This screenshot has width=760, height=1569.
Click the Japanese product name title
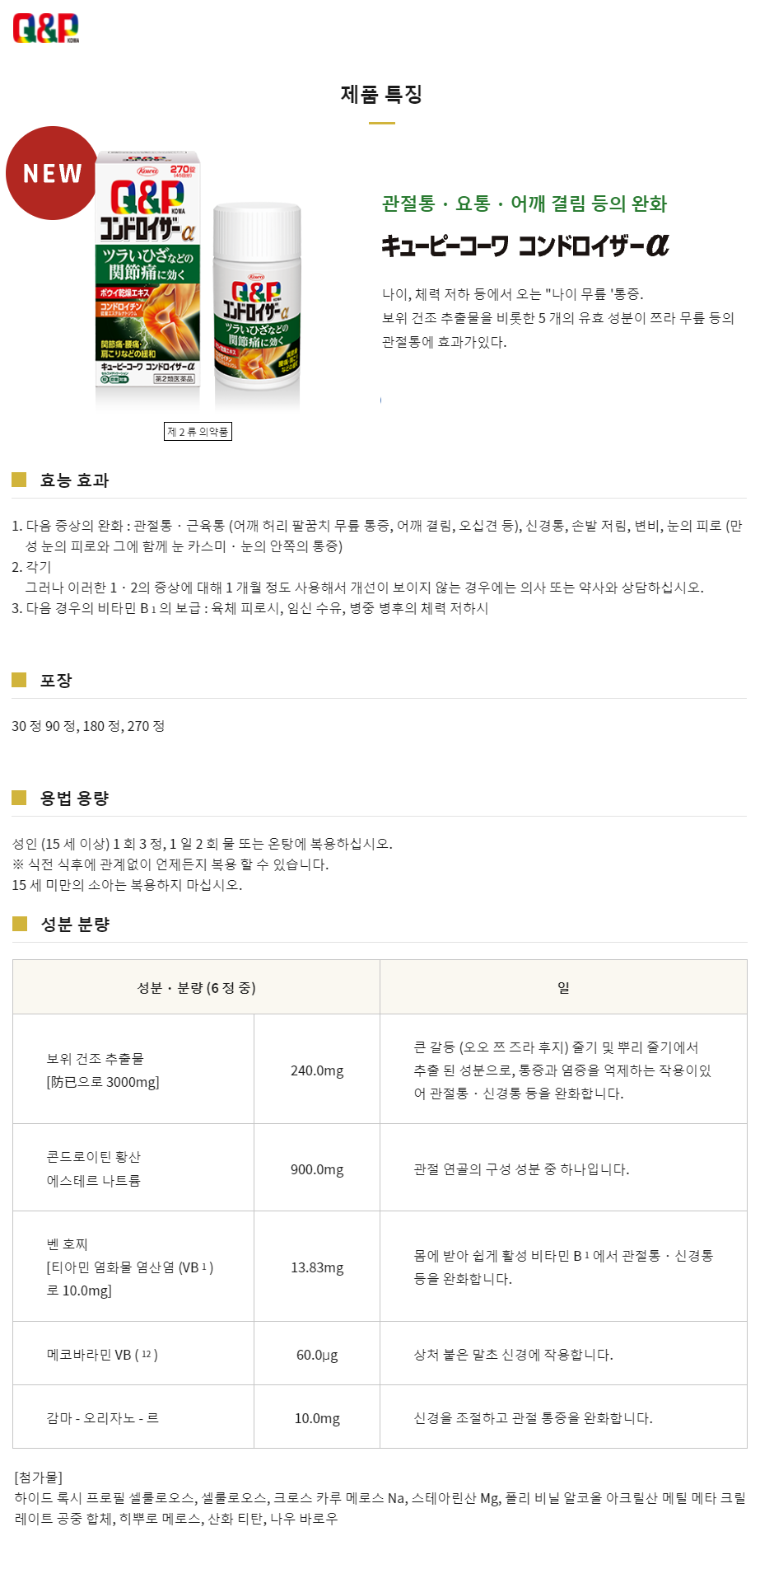pyautogui.click(x=525, y=246)
